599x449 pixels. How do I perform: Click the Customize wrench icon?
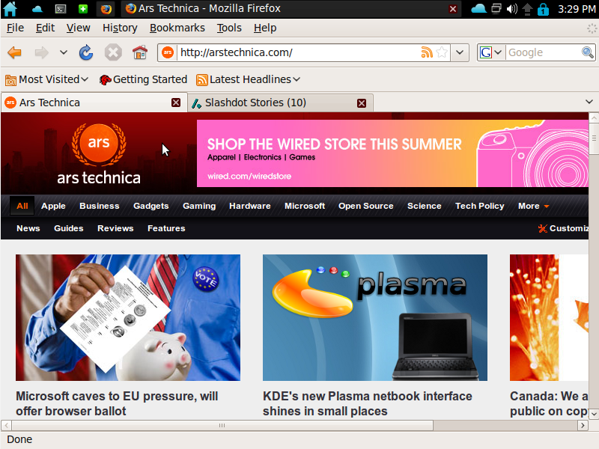pos(542,228)
